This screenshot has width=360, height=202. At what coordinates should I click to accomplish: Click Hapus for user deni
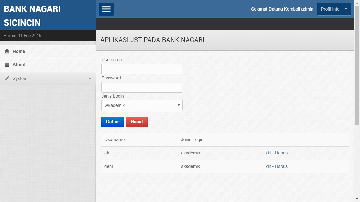click(281, 166)
